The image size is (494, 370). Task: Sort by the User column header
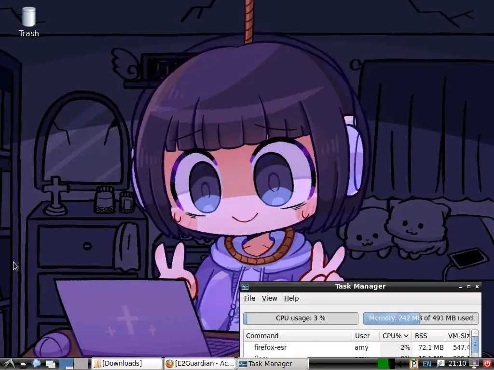366,336
